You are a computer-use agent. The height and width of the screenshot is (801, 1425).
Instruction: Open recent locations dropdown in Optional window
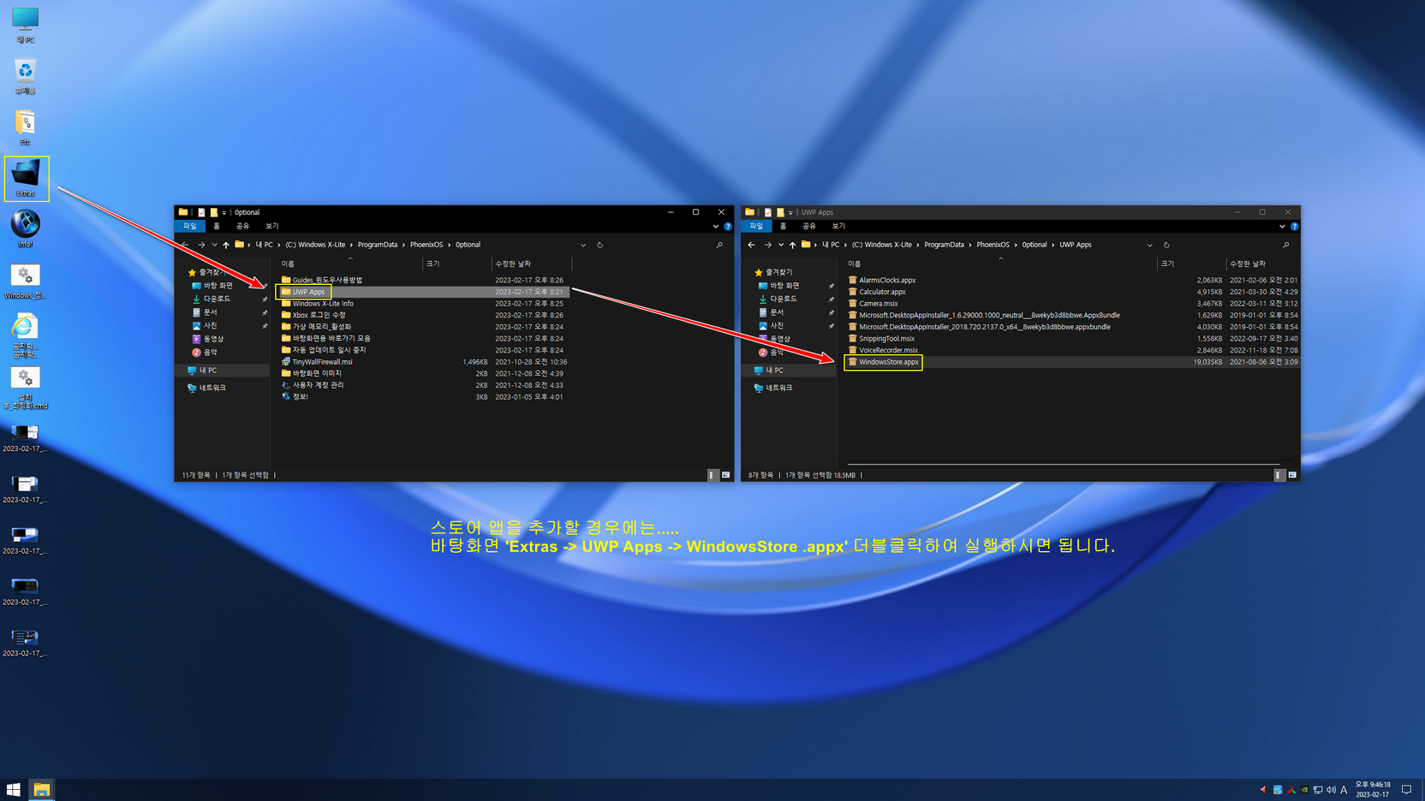[x=214, y=245]
